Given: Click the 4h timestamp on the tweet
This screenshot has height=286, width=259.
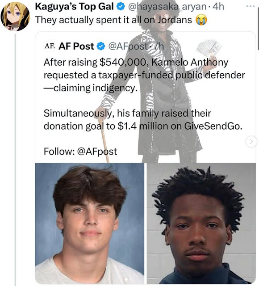Looking at the screenshot, I should coord(218,7).
